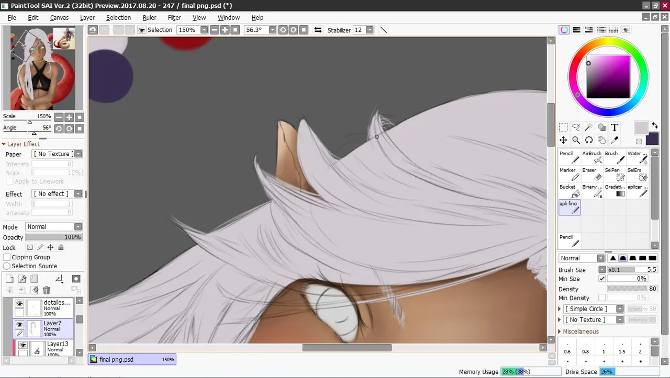Open the zoom percentage dropdown in toolbar
Viewport: 670px width, 378px height.
tap(204, 30)
